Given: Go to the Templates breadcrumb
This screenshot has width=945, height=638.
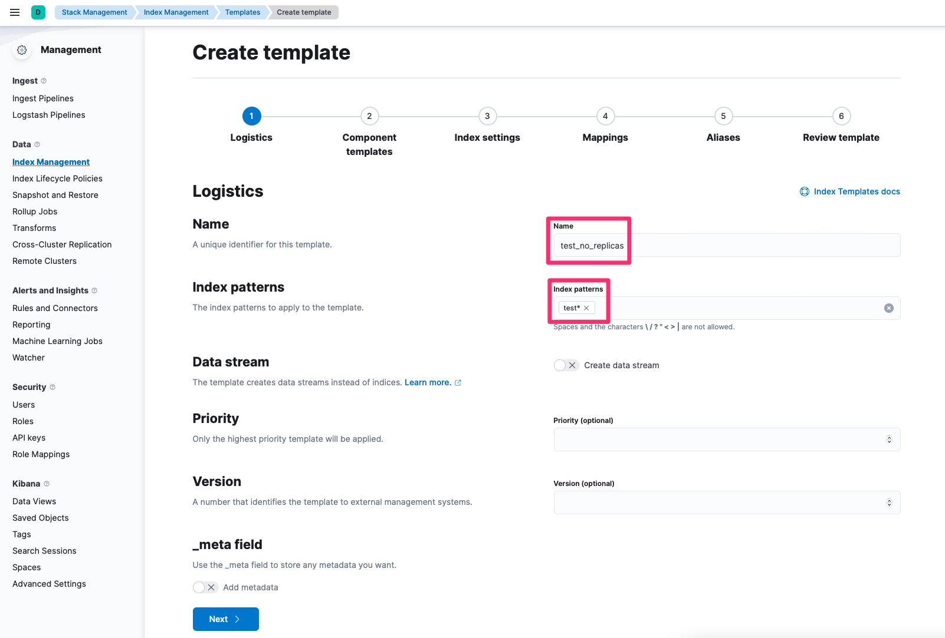Looking at the screenshot, I should click(242, 12).
